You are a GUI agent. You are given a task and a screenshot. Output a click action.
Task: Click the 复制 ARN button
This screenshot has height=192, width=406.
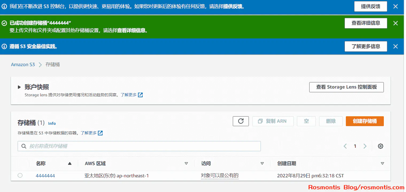tap(273, 121)
